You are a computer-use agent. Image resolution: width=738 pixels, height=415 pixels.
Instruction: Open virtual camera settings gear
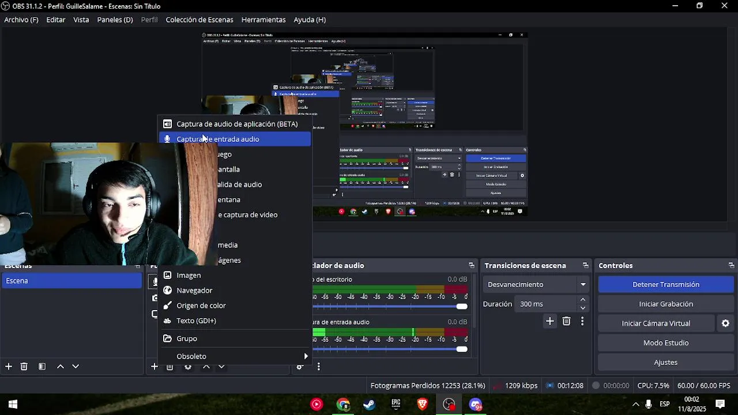point(726,323)
